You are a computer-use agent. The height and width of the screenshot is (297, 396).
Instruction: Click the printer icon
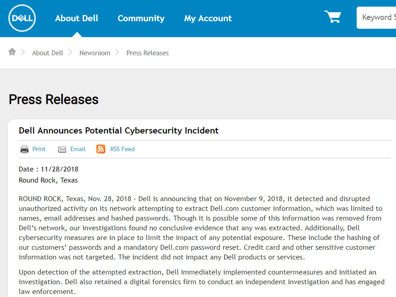point(24,149)
